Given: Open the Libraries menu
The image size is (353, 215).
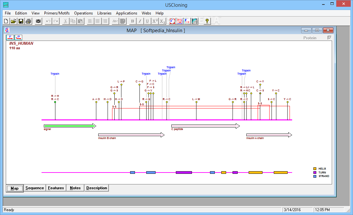Looking at the screenshot, I should click(x=104, y=13).
